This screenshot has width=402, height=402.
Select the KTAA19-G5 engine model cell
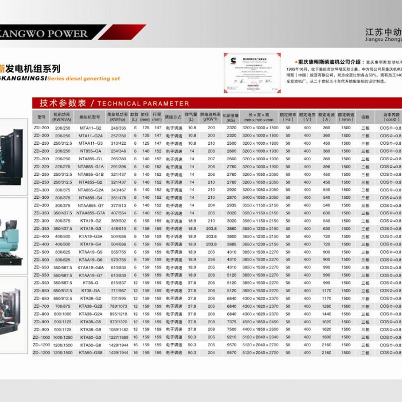(91, 252)
